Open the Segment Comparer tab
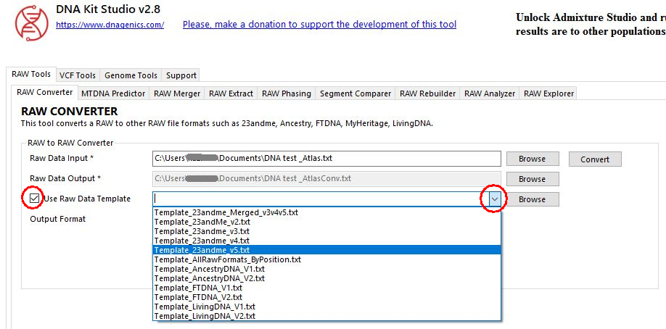Screen dimensions: 666x329 coord(355,93)
